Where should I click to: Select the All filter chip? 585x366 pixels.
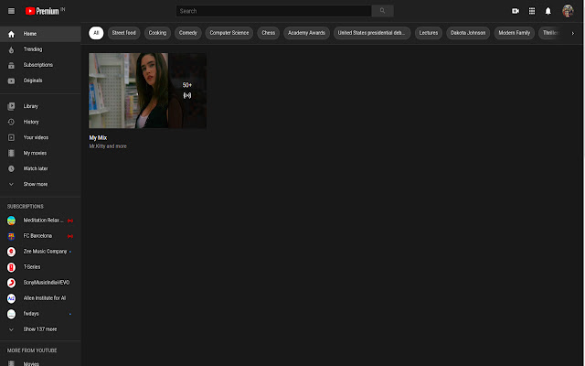(96, 33)
